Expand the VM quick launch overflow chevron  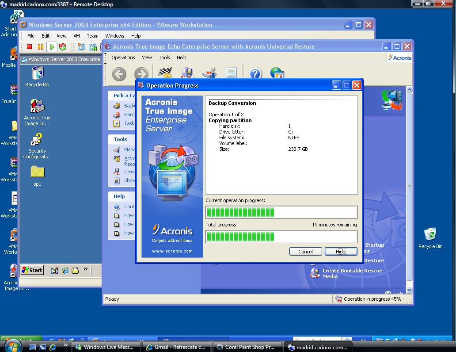pyautogui.click(x=86, y=269)
